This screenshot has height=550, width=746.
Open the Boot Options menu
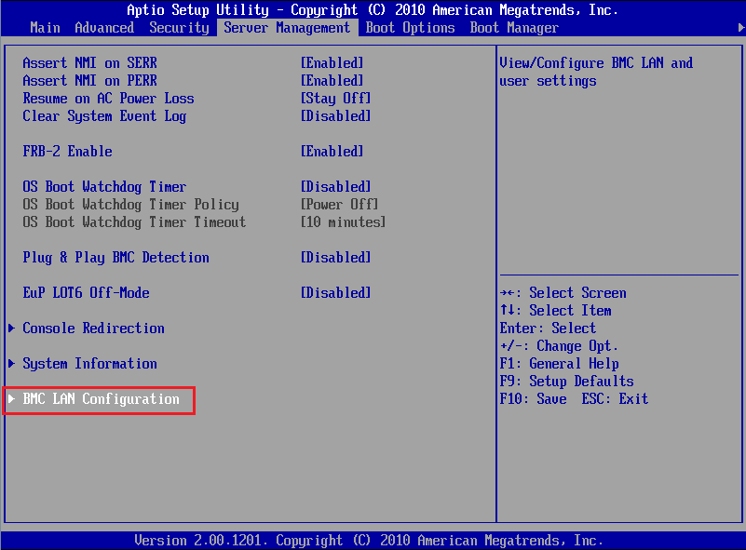coord(410,27)
